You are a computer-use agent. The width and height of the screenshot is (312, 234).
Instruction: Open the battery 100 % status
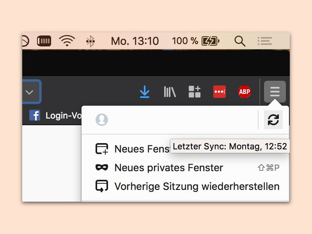click(196, 41)
